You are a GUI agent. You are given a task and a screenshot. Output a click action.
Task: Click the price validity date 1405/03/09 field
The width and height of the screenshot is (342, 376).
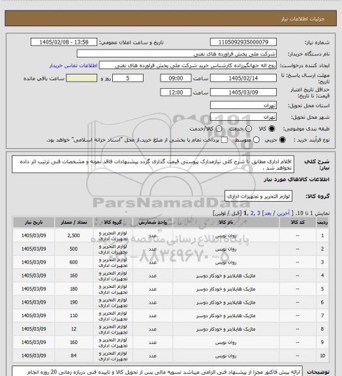pyautogui.click(x=243, y=92)
